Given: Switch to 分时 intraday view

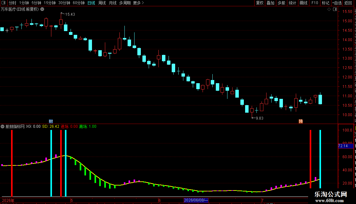Looking at the screenshot, I should click(13, 3).
